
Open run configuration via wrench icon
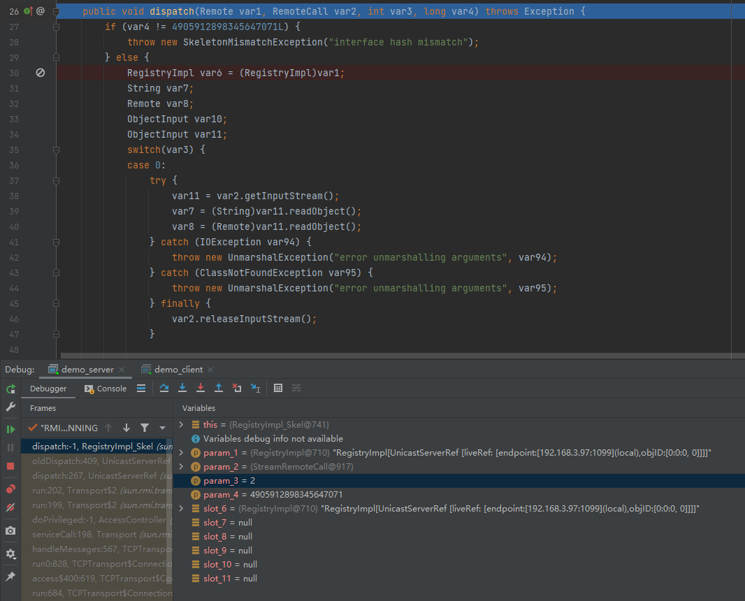(x=10, y=407)
